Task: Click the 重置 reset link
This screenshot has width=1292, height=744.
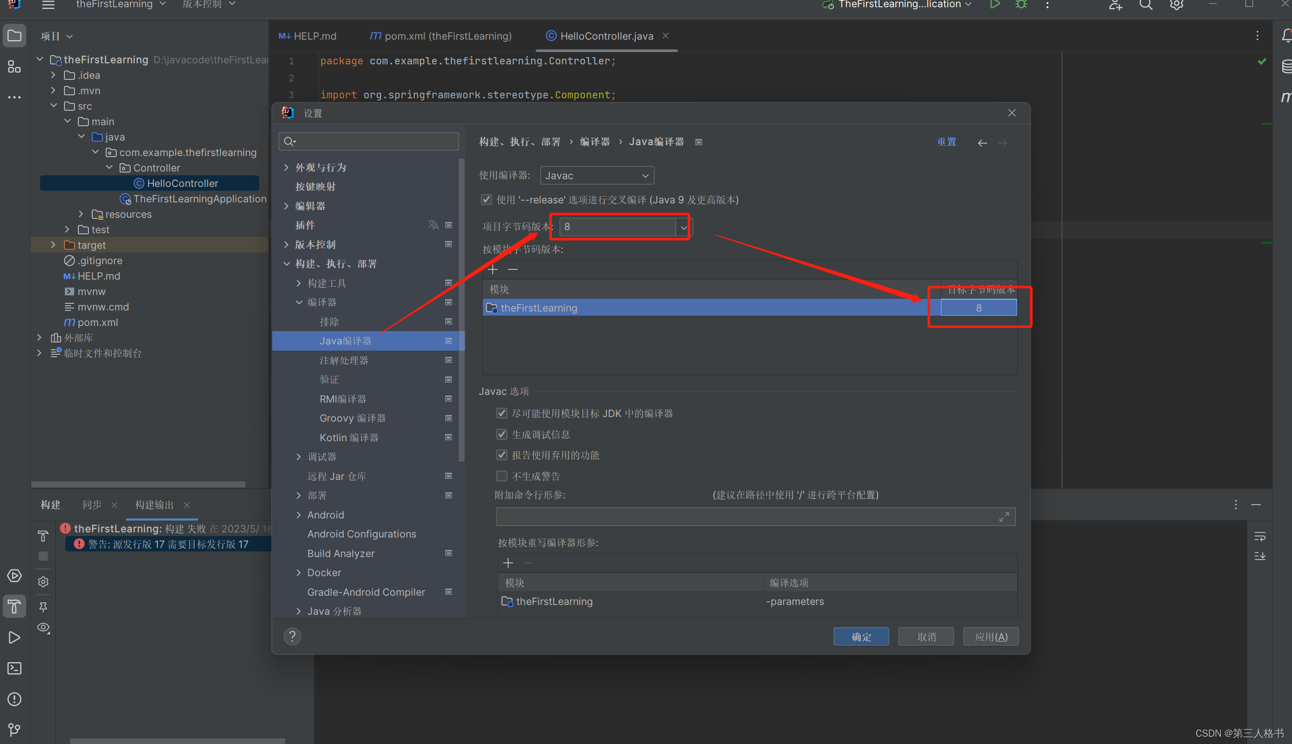Action: coord(947,142)
